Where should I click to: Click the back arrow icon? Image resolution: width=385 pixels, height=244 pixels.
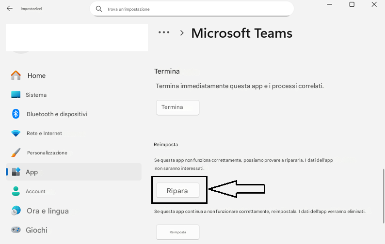click(x=10, y=9)
